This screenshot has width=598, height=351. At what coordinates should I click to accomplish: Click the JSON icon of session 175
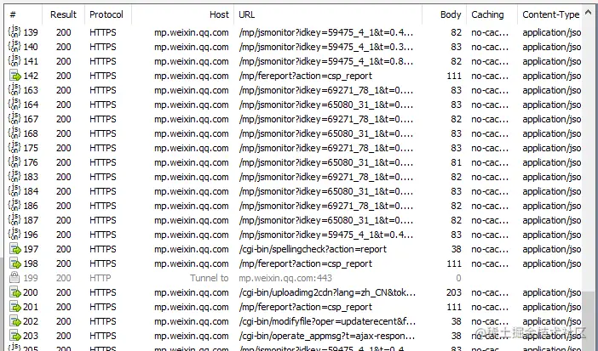click(14, 148)
